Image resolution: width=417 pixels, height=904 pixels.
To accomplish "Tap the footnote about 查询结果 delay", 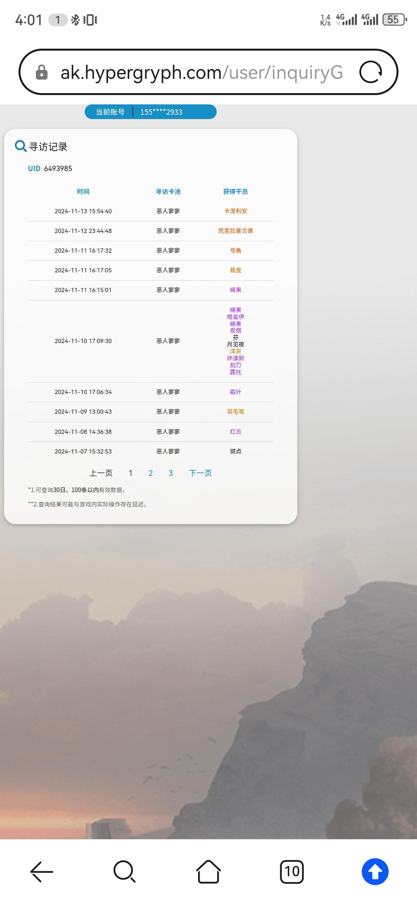I will (88, 504).
